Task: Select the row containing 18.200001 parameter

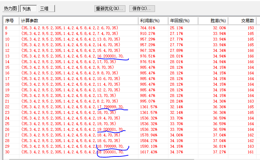Action: tap(131, 152)
